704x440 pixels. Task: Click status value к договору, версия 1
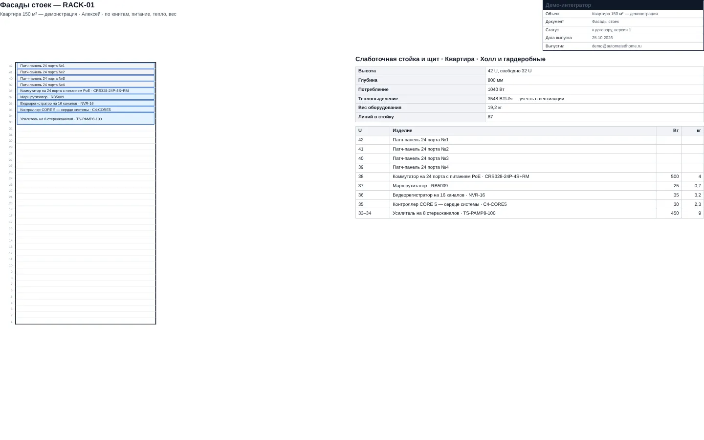coord(612,30)
